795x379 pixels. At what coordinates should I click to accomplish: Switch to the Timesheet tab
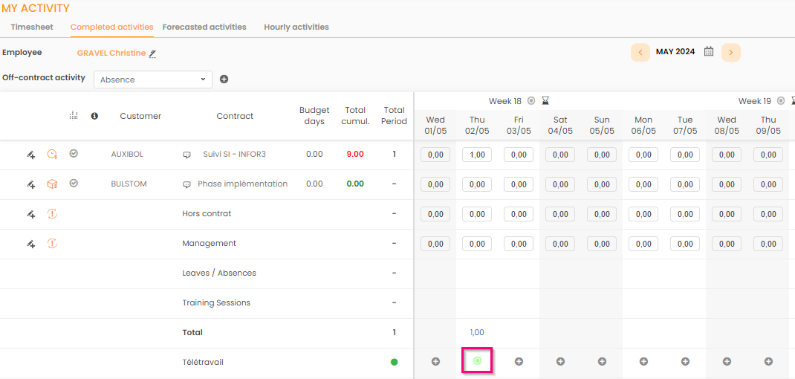32,27
